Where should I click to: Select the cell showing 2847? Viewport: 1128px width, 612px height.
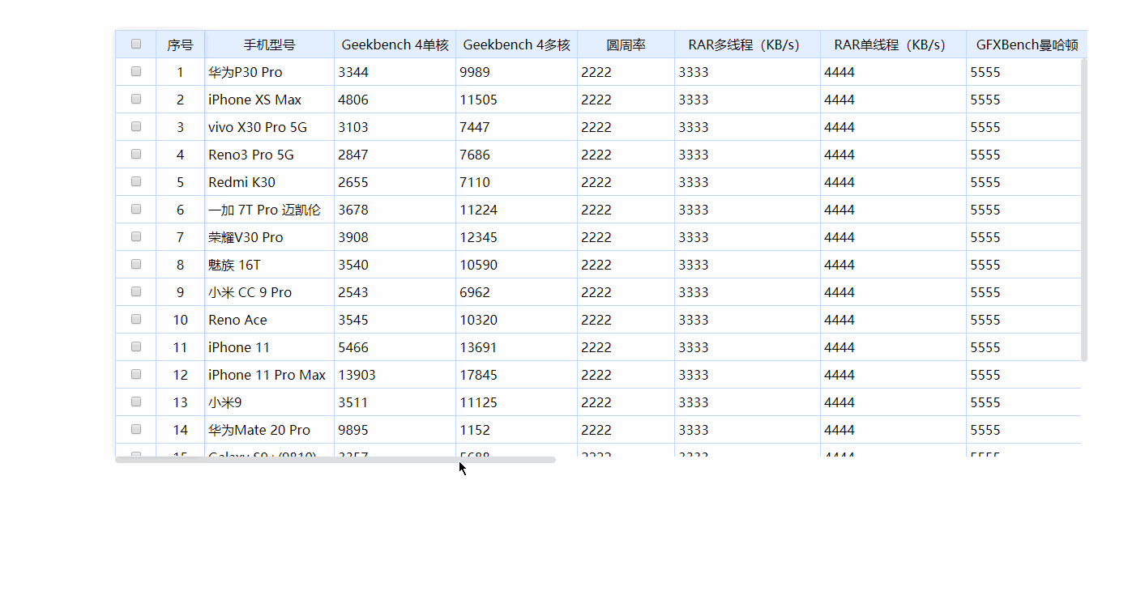click(x=395, y=155)
